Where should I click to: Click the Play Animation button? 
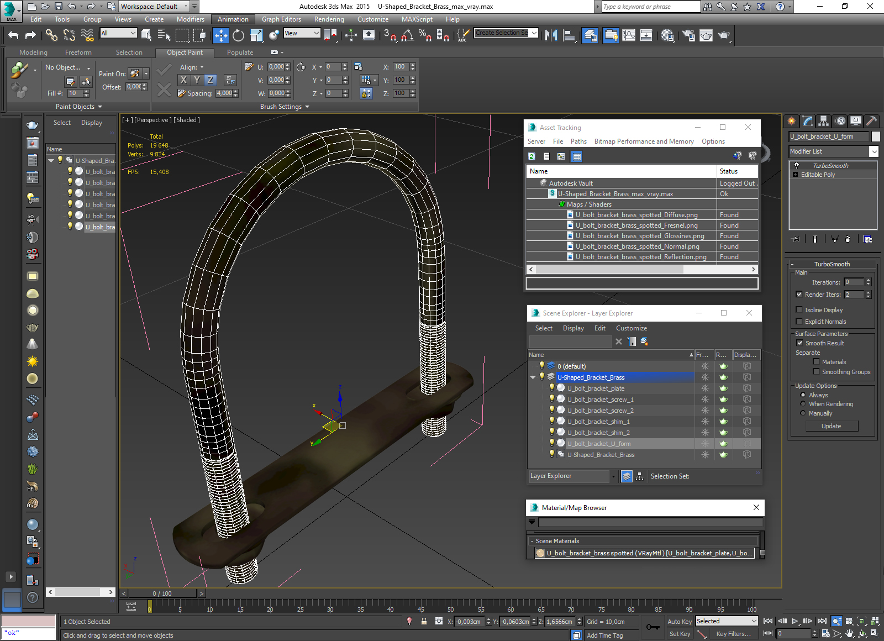click(795, 621)
